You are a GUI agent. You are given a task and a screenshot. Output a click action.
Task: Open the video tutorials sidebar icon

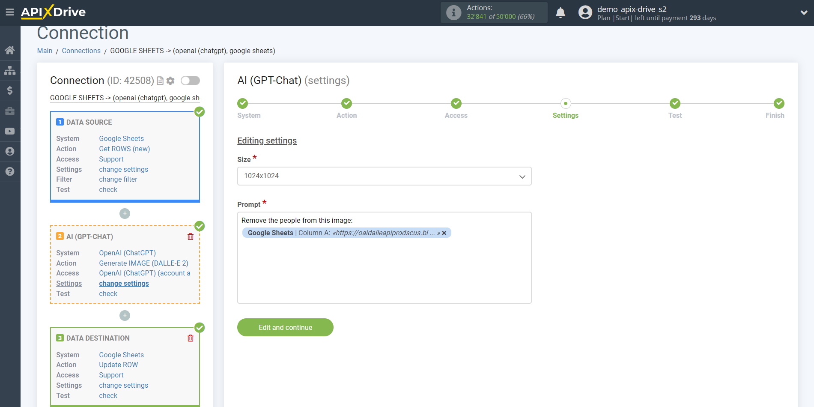tap(10, 131)
